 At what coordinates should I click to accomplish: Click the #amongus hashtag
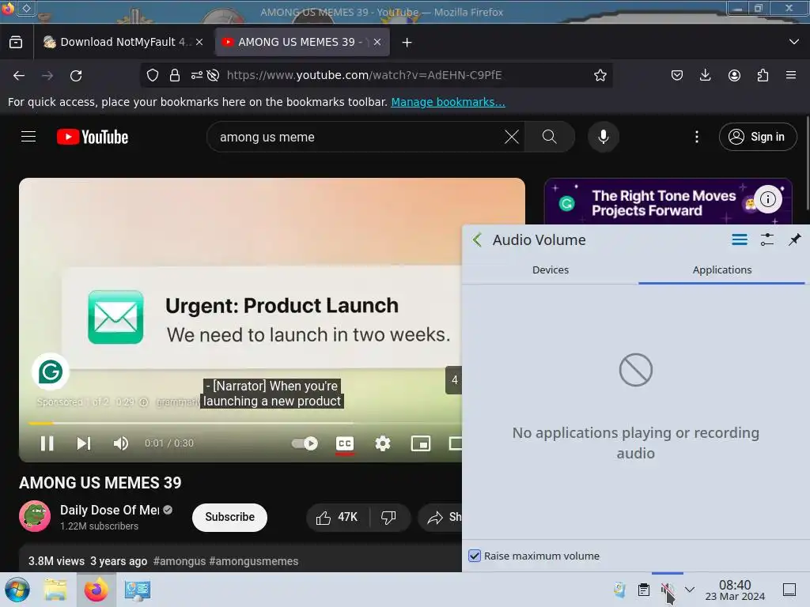[x=180, y=561]
